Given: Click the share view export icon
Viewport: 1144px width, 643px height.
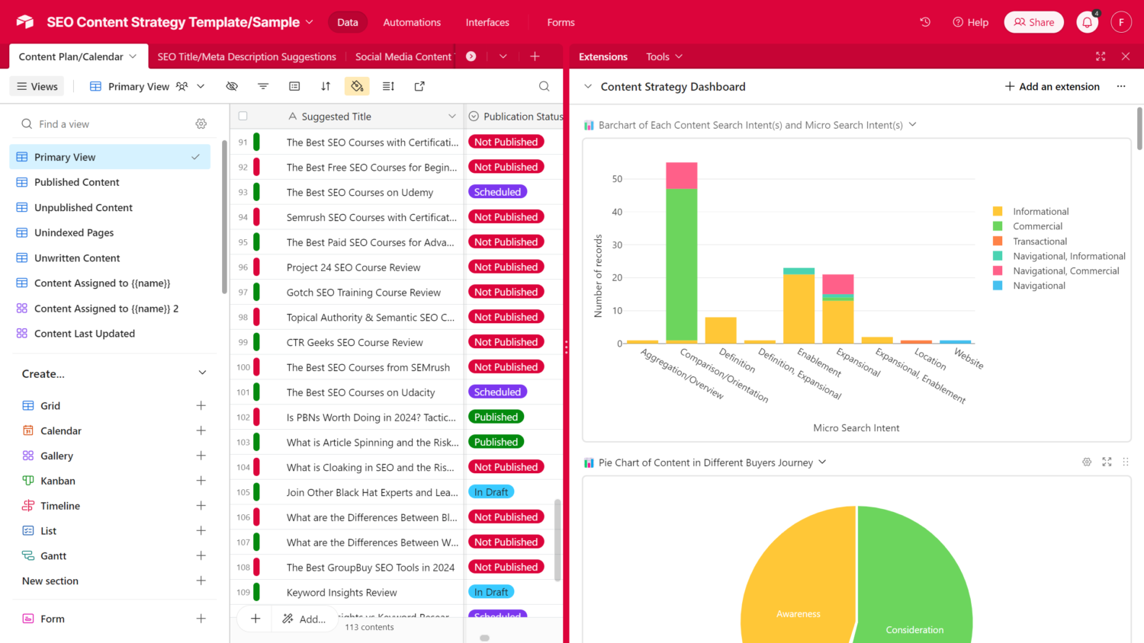Looking at the screenshot, I should click(419, 86).
